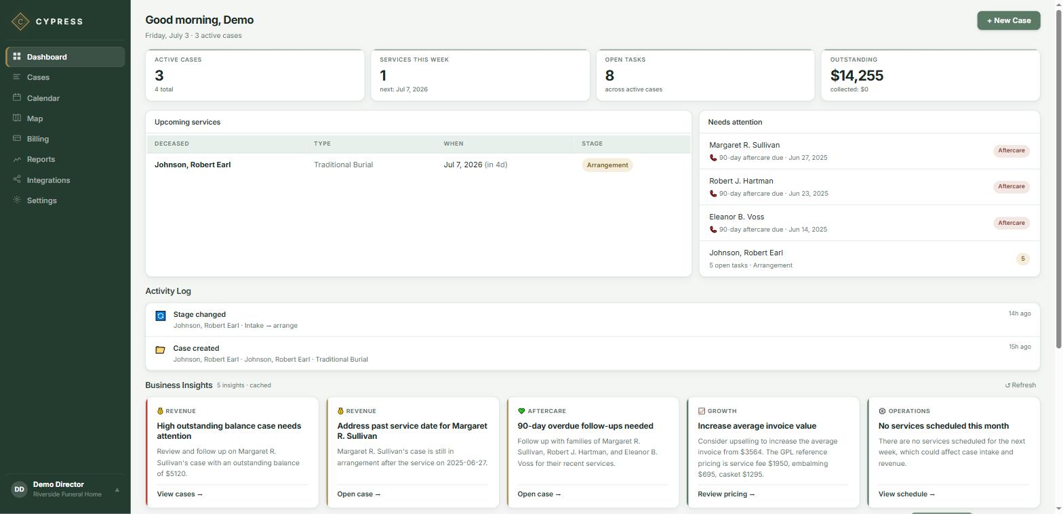Follow the View cases link
The image size is (1063, 514).
click(x=180, y=494)
